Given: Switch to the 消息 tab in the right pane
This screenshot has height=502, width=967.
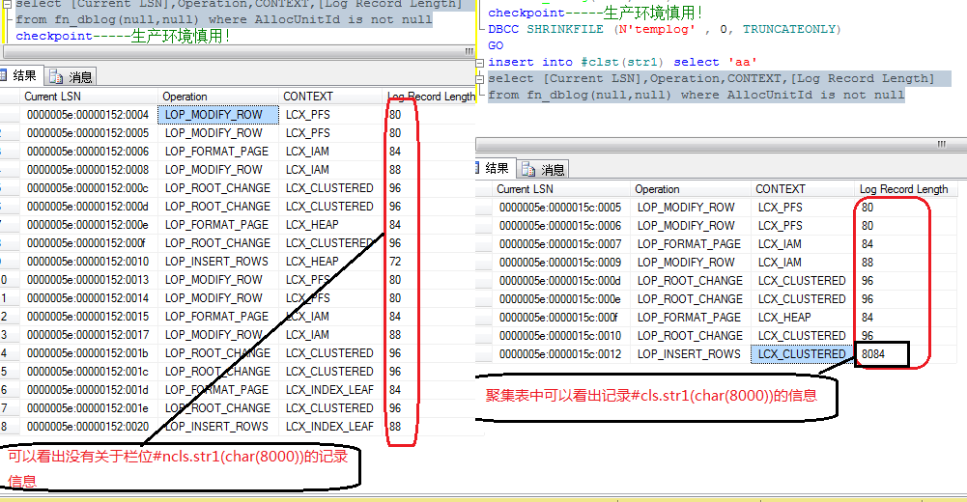Looking at the screenshot, I should 543,169.
